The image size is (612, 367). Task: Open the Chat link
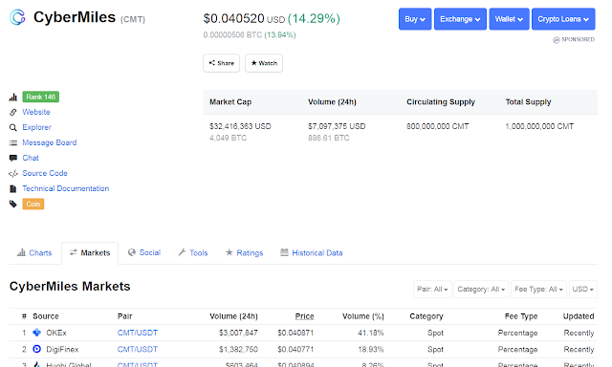[31, 158]
